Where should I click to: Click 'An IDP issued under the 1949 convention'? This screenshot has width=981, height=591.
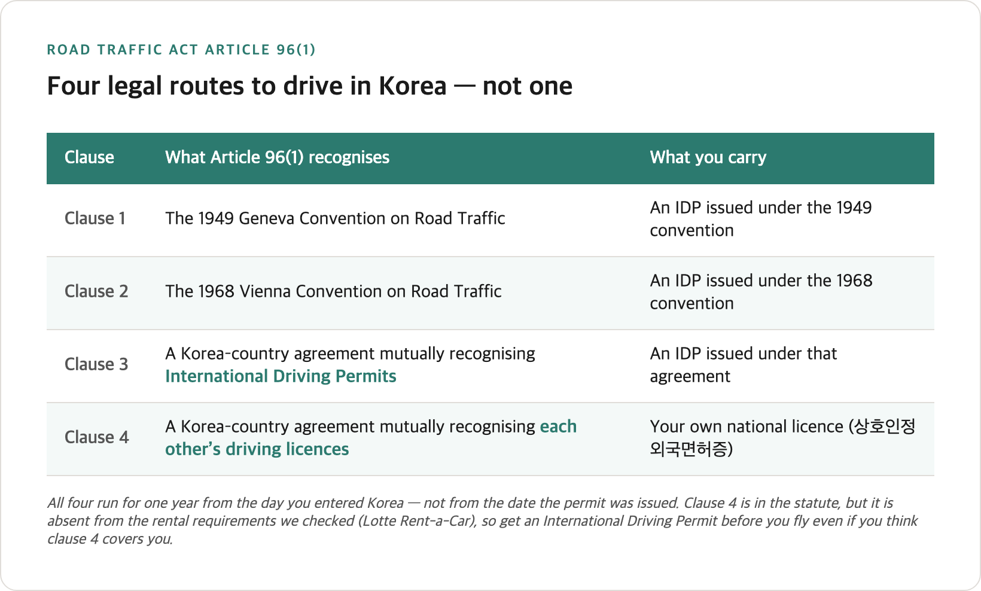pyautogui.click(x=760, y=219)
